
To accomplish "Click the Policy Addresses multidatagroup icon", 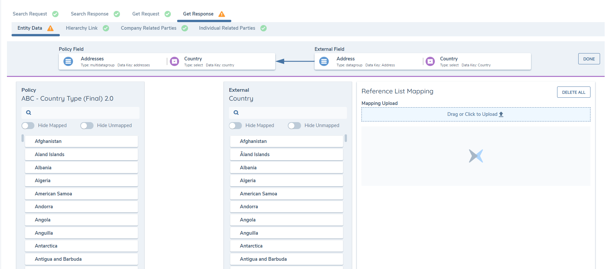I will [x=68, y=61].
